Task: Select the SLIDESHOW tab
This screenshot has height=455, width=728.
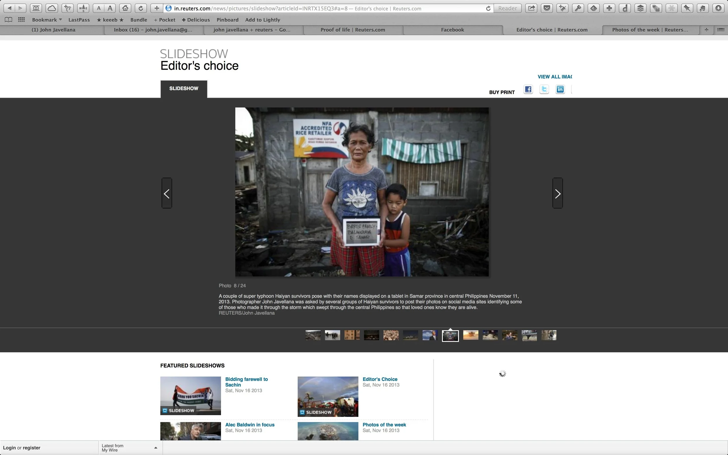Action: (x=183, y=88)
